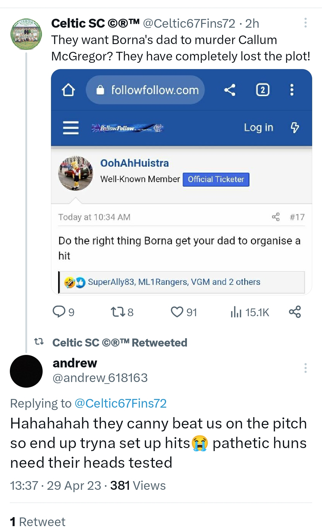Open @Celtic67Fins72 mention link in reply
Image resolution: width=322 pixels, height=527 pixels.
[x=120, y=403]
